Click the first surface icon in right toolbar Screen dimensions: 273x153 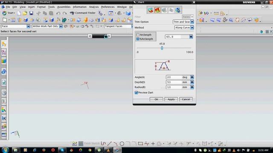coord(212,20)
